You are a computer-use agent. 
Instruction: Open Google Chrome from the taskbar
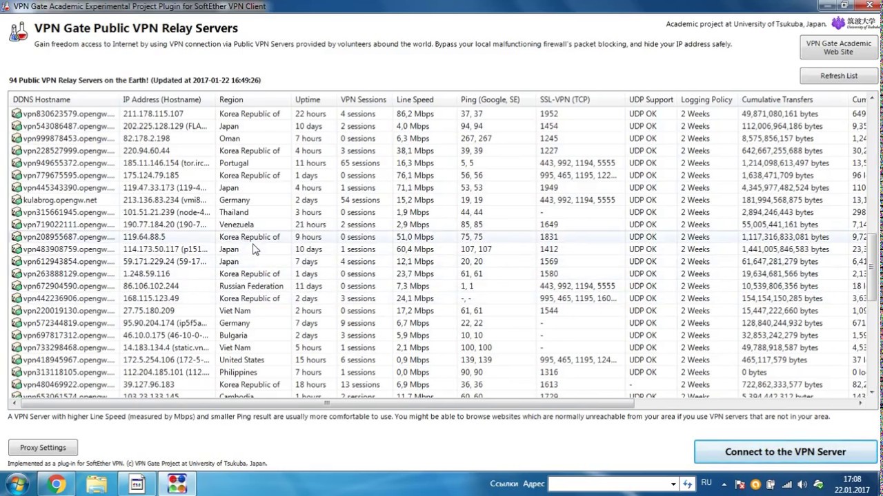coord(57,484)
